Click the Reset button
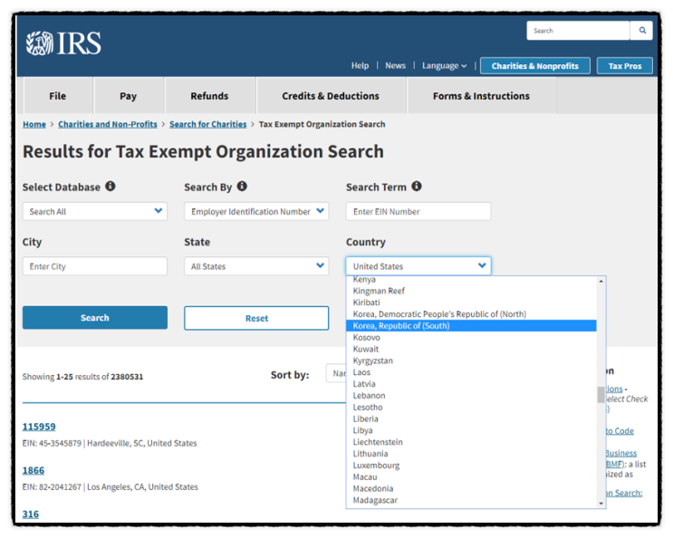673x538 pixels. 256,318
